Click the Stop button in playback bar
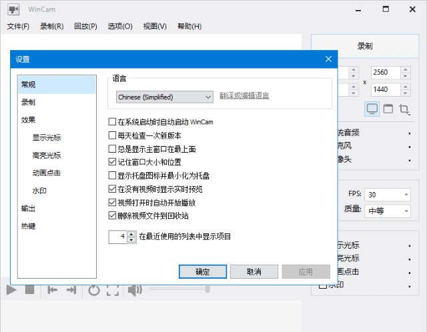This screenshot has height=332, width=427. click(x=29, y=290)
